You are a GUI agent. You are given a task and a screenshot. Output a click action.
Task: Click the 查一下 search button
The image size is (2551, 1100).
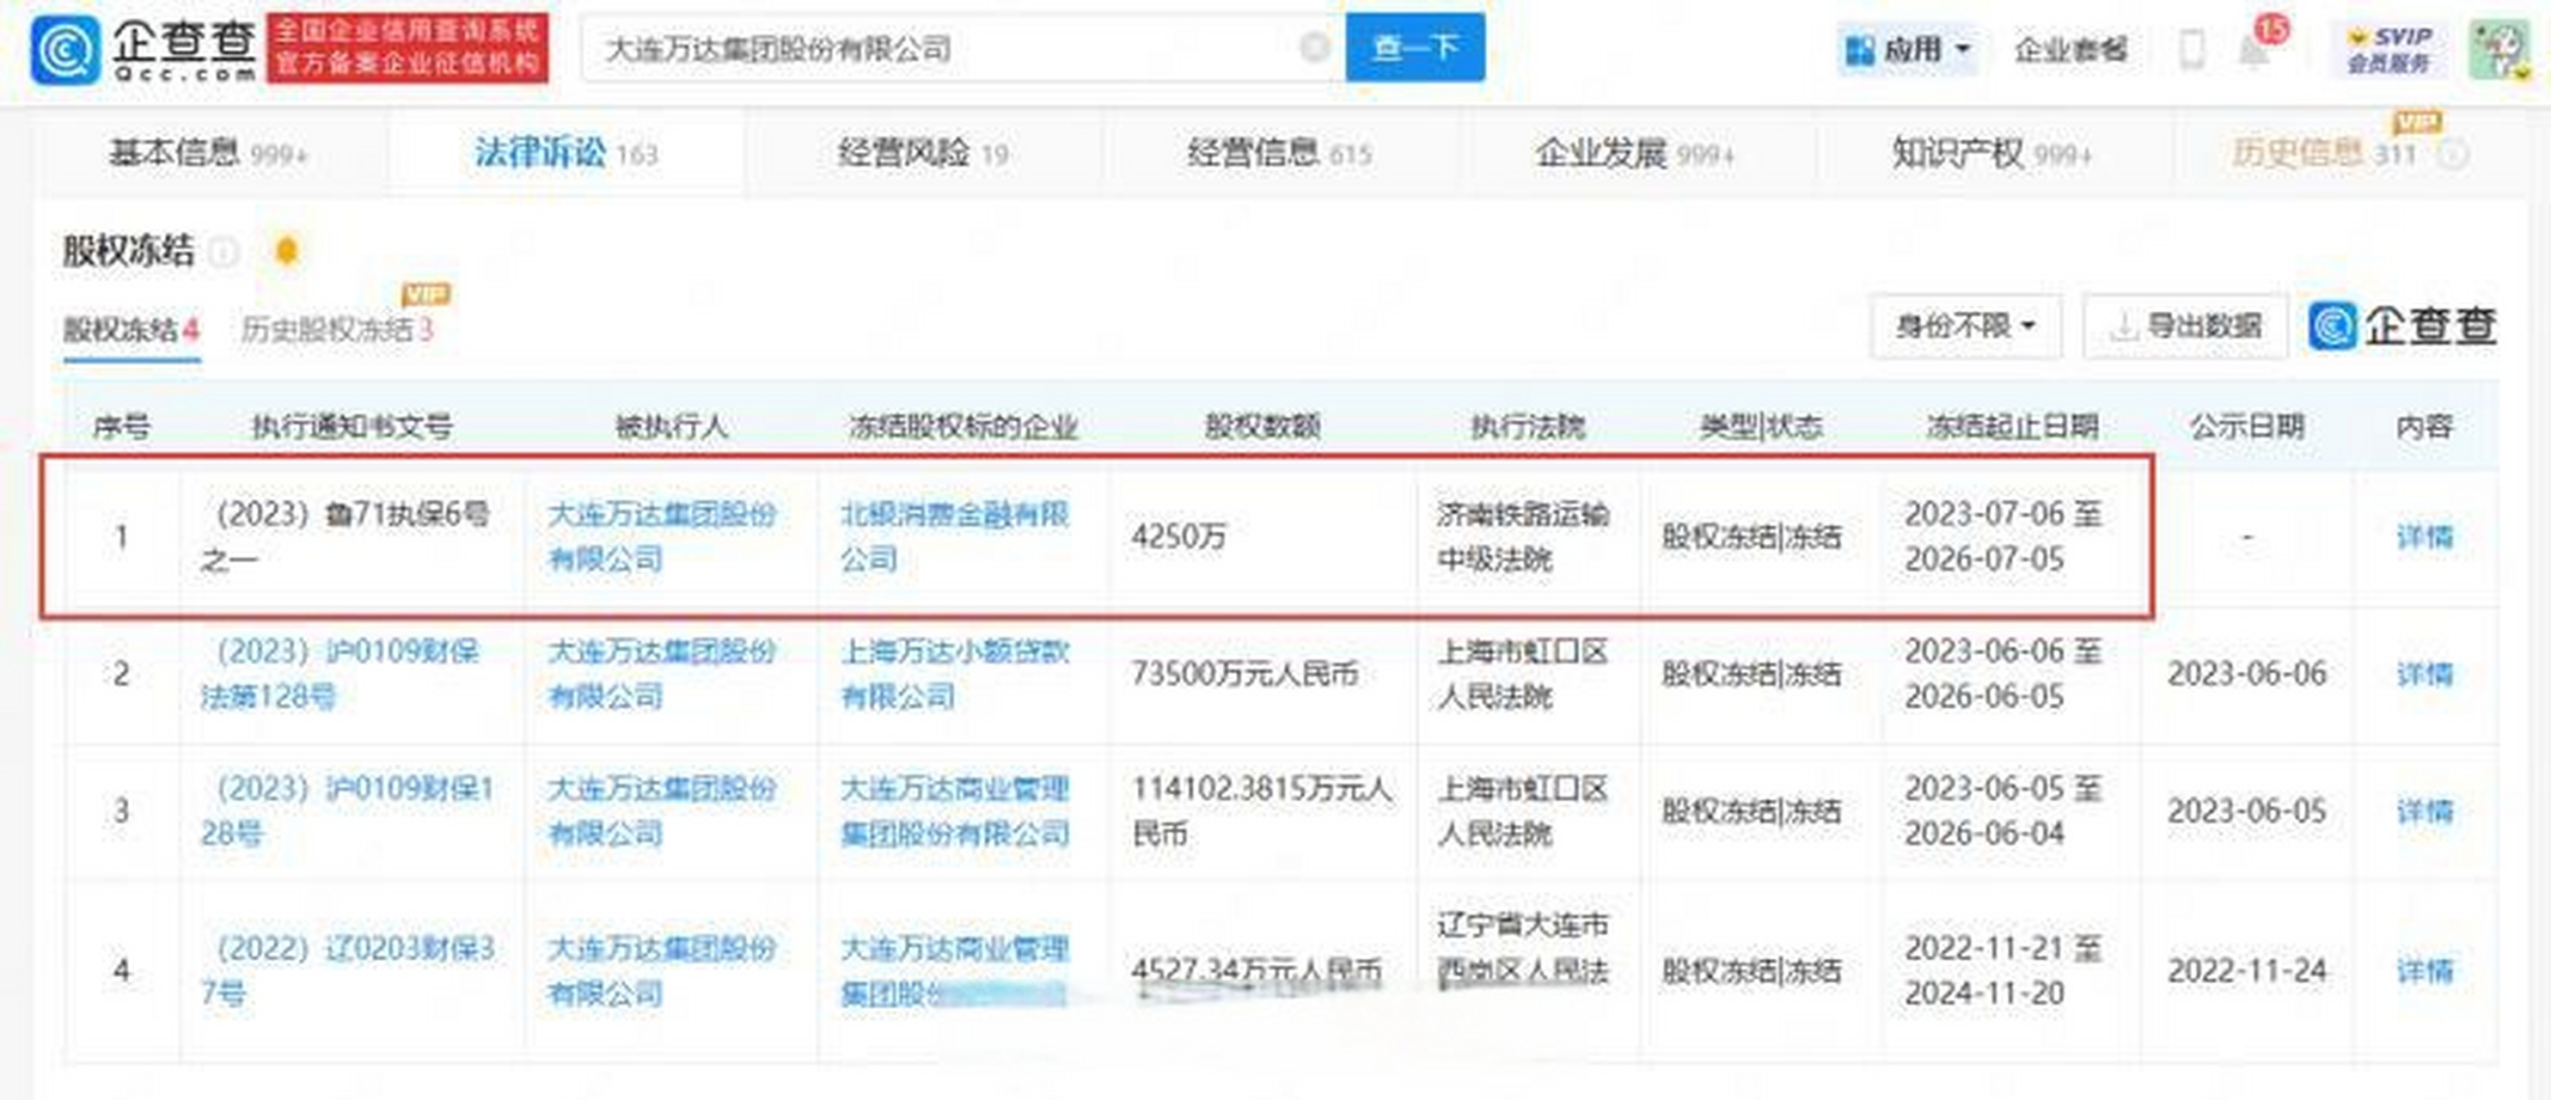[1415, 47]
